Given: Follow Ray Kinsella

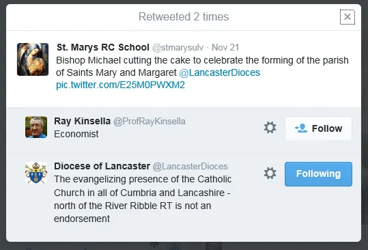Looking at the screenshot, I should (318, 128).
